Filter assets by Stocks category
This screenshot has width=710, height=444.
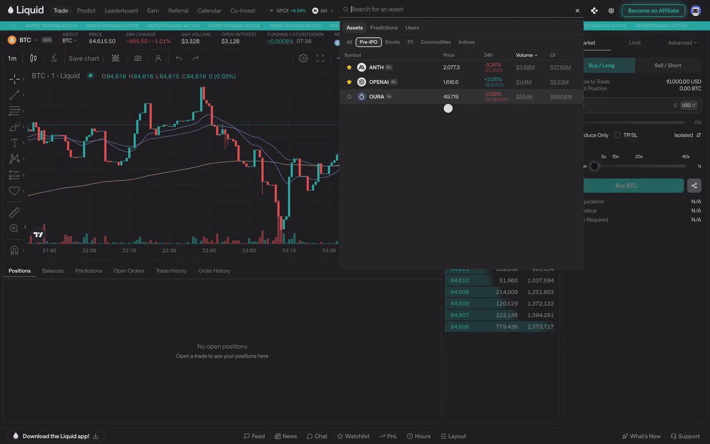[x=392, y=42]
